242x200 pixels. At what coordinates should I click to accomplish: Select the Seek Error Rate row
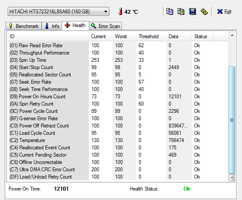(x=118, y=82)
